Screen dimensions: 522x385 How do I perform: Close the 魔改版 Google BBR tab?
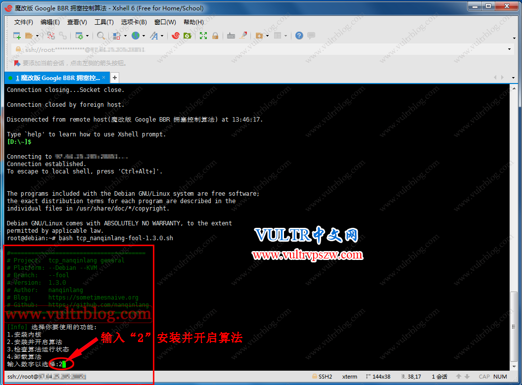(103, 78)
